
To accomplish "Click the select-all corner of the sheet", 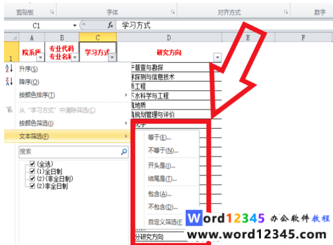I will [x=12, y=37].
